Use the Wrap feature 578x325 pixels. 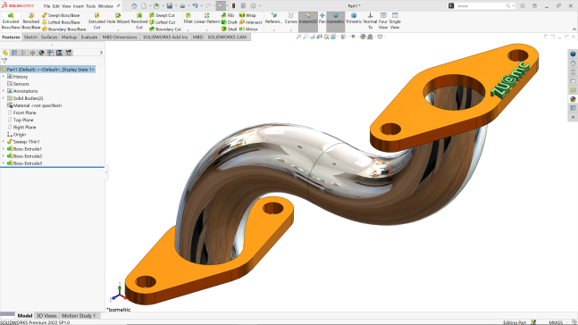247,15
